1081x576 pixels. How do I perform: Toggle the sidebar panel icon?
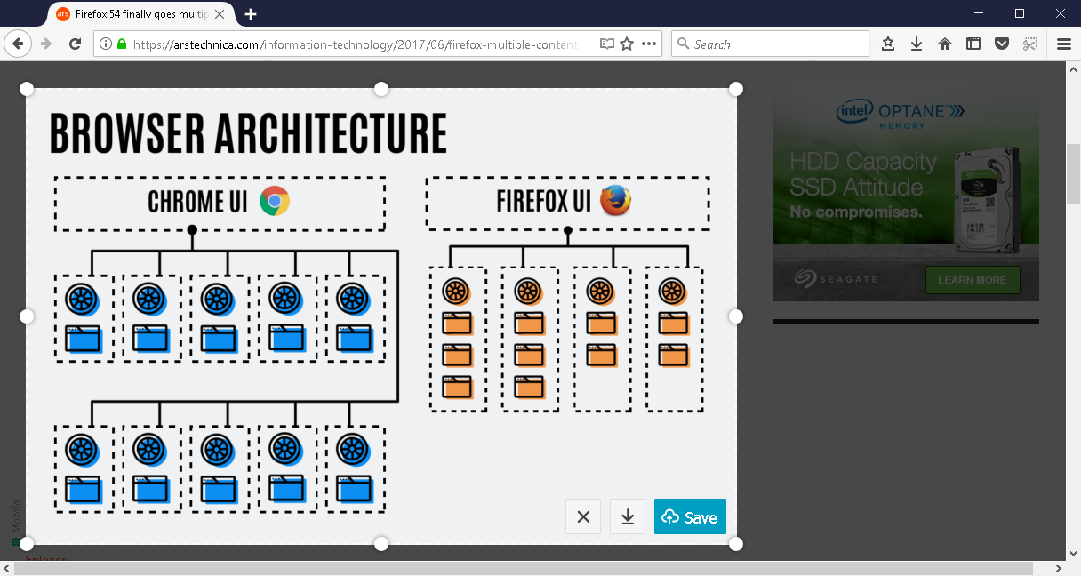[x=973, y=44]
